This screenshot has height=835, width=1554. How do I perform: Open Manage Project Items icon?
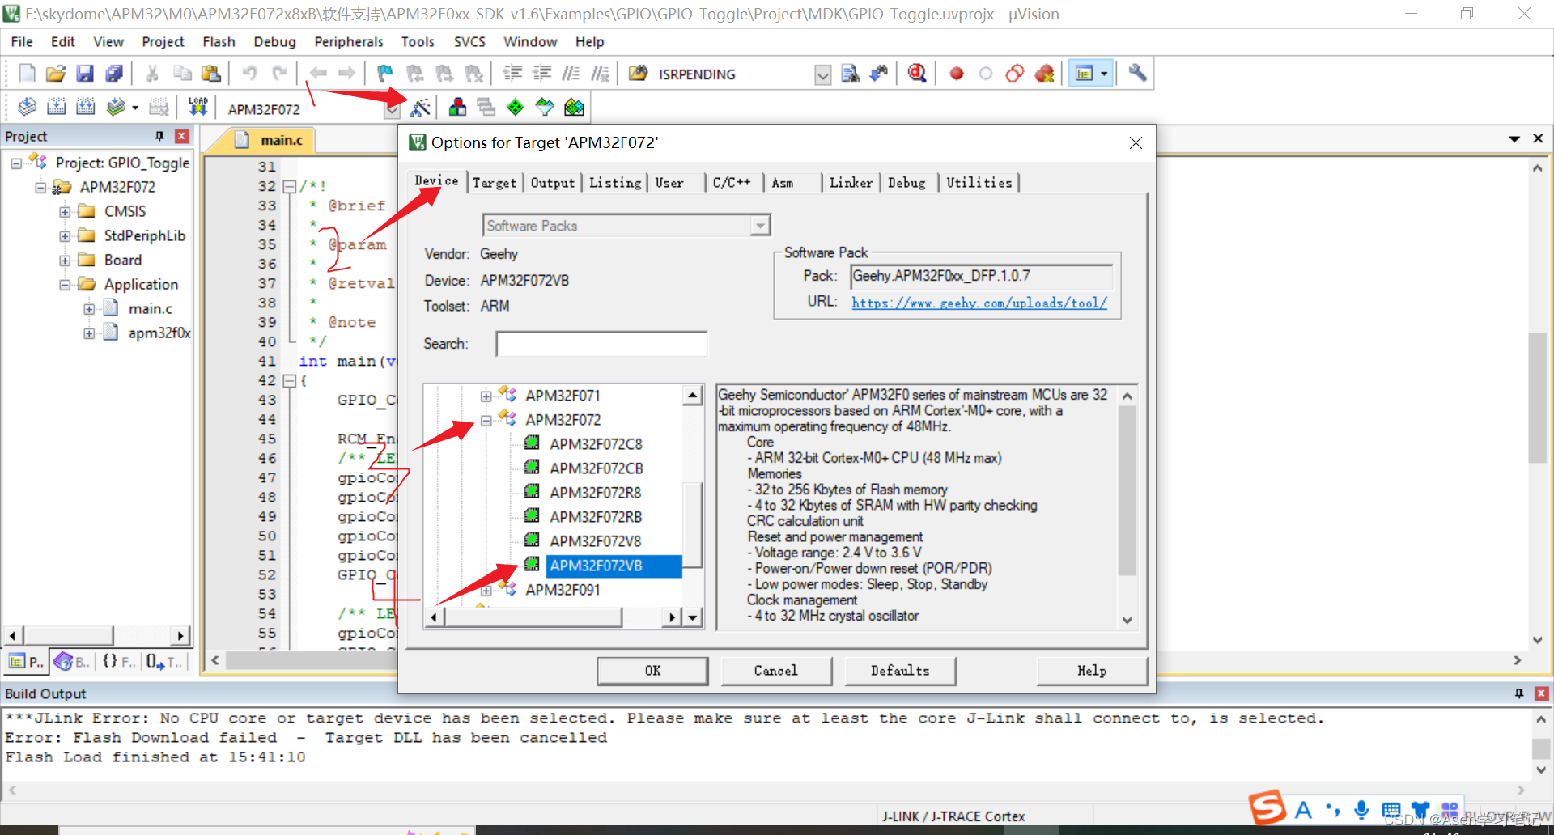tap(457, 107)
